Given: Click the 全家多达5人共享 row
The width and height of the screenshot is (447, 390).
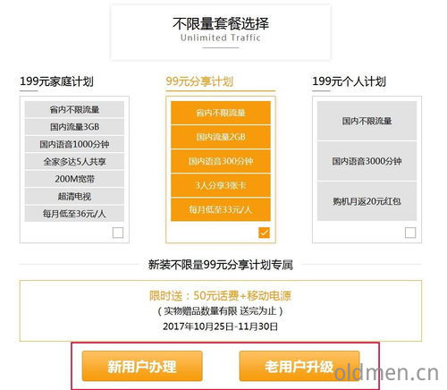Looking at the screenshot, I should 74,162.
